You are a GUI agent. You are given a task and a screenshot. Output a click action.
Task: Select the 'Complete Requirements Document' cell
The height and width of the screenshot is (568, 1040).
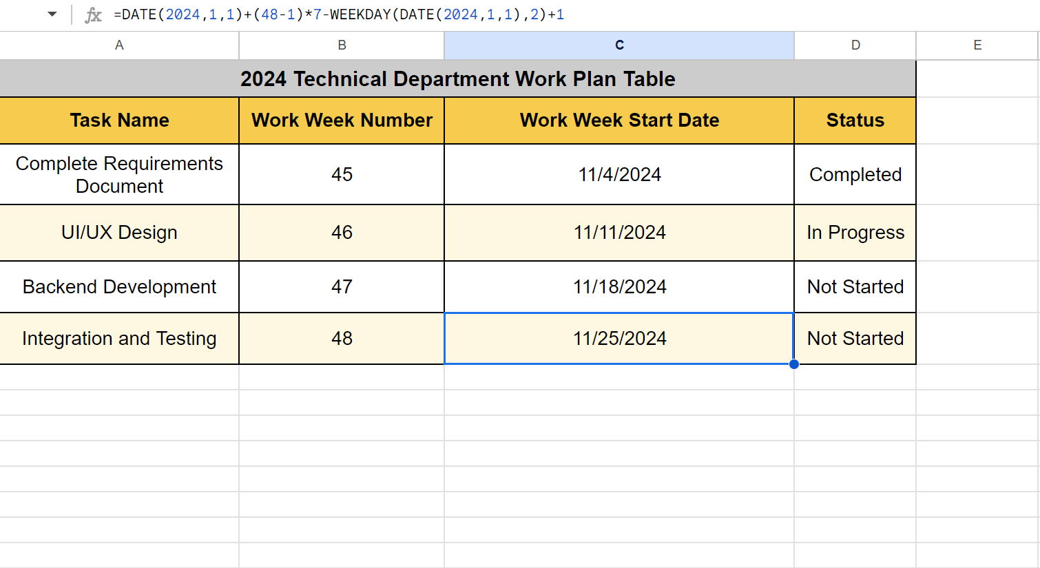119,174
